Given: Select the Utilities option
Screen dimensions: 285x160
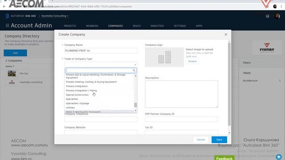Looking at the screenshot, I should point(99,108).
